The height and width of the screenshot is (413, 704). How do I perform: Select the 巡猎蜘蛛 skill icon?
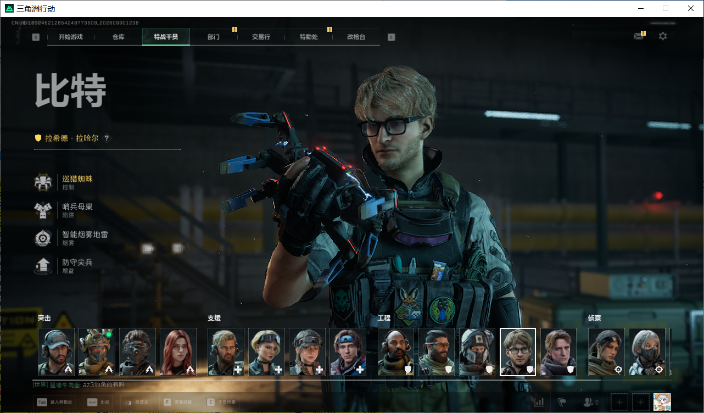42,182
